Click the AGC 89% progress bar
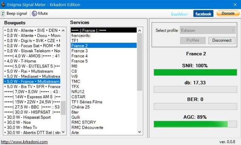The height and width of the screenshot is (145, 241). point(195,124)
